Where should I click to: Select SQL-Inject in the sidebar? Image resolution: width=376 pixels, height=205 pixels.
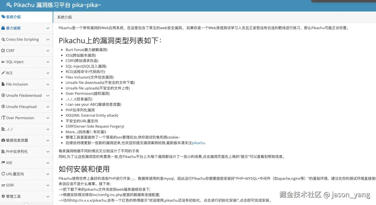point(26,62)
